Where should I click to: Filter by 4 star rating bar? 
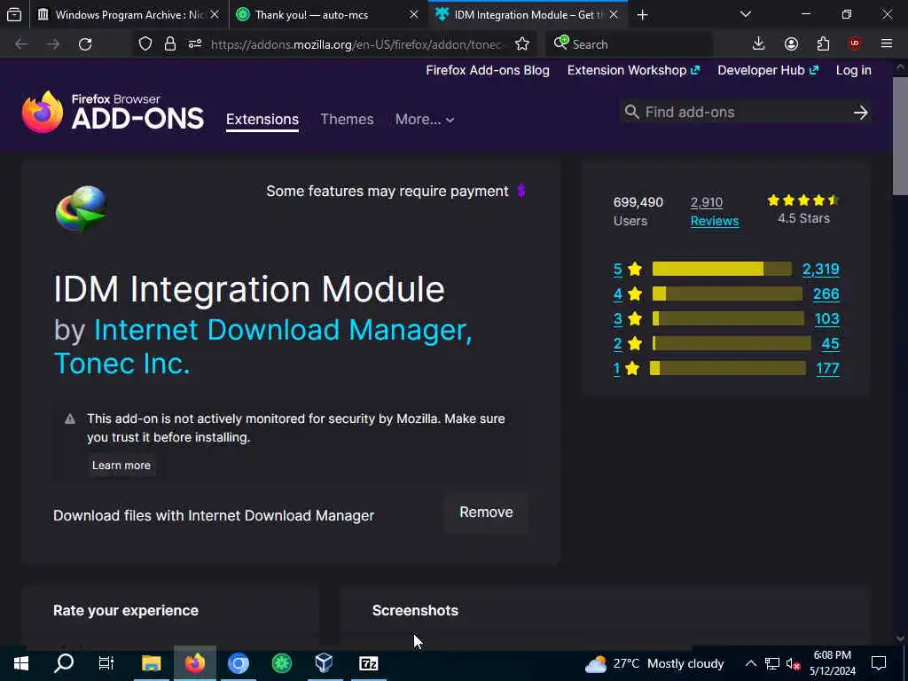pos(727,294)
